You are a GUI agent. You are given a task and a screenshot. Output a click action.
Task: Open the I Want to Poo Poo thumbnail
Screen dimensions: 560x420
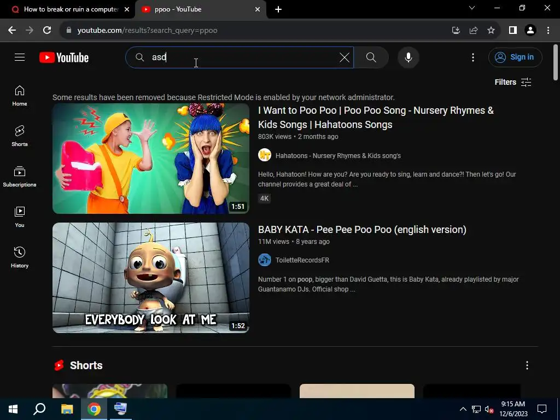(x=151, y=159)
